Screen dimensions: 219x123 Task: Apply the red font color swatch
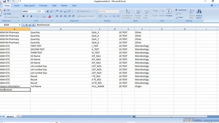50,16
